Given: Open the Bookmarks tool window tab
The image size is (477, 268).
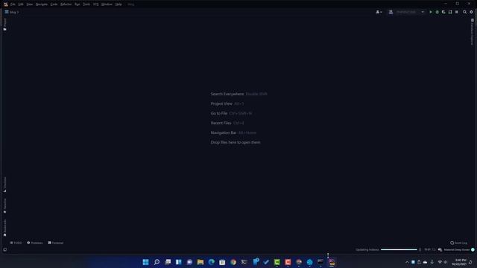Looking at the screenshot, I should coord(4,228).
